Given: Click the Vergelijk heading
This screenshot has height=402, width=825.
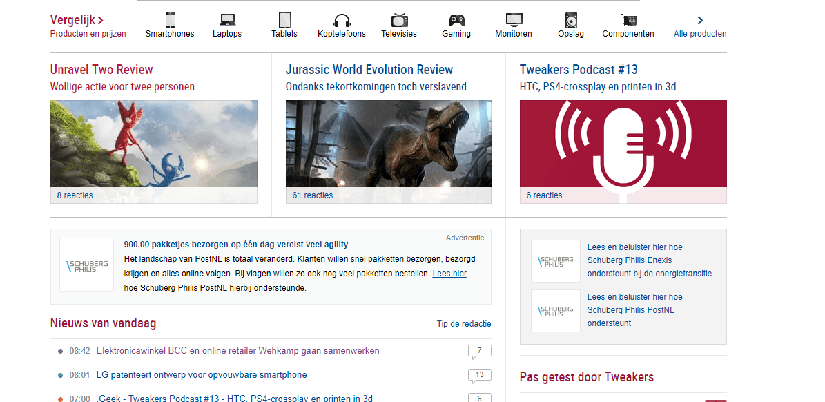Looking at the screenshot, I should [x=77, y=20].
